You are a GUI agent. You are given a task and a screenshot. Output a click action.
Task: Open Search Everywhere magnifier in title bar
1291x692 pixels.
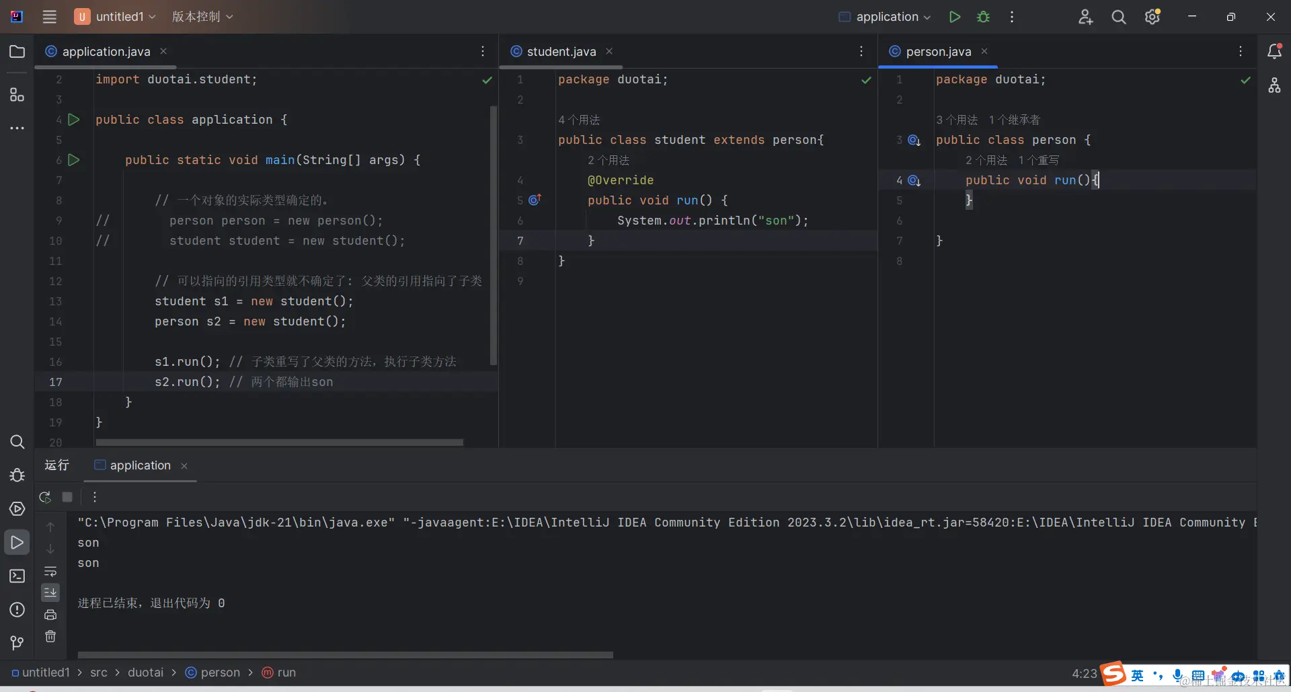(1119, 17)
